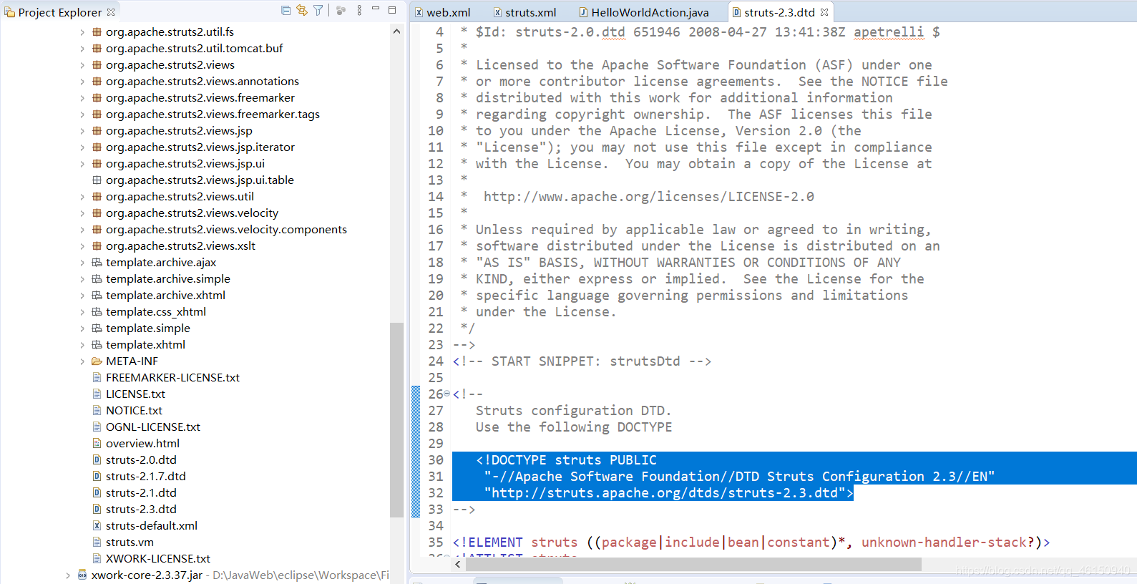This screenshot has height=584, width=1137.
Task: Select struts-2.1.7.dtd file
Action: [x=146, y=476]
